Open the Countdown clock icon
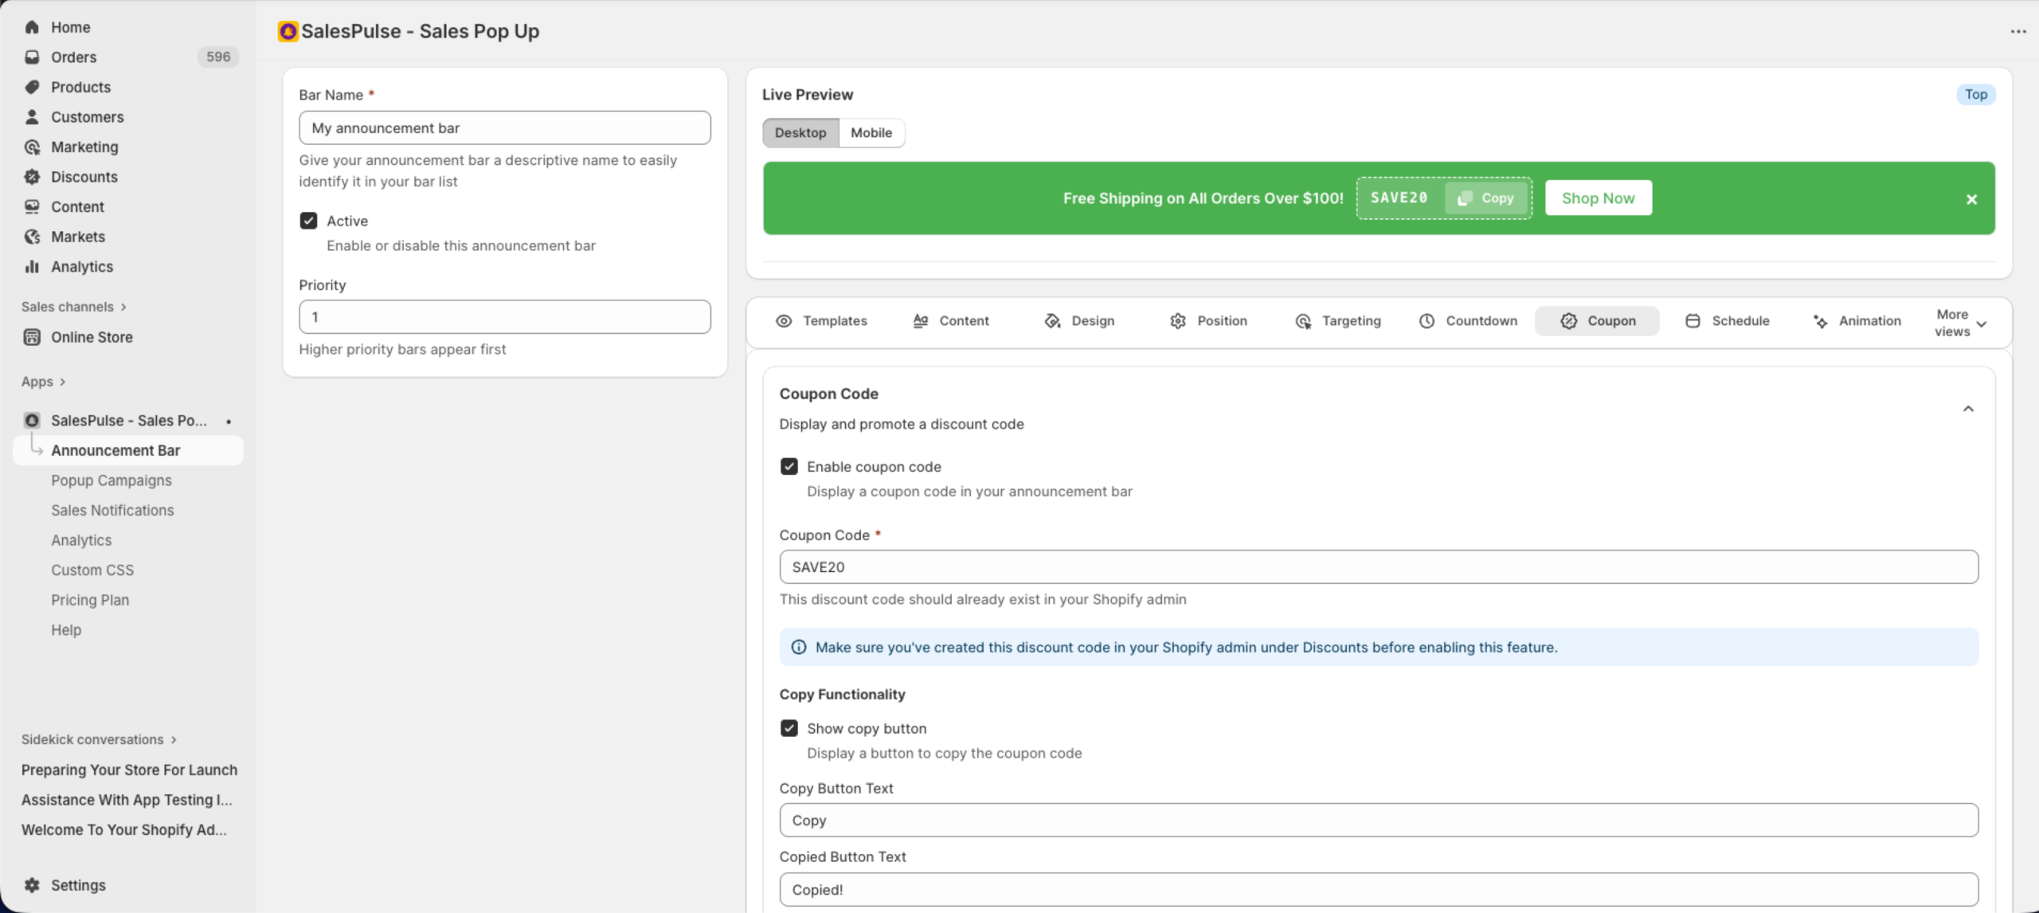2039x913 pixels. tap(1426, 320)
